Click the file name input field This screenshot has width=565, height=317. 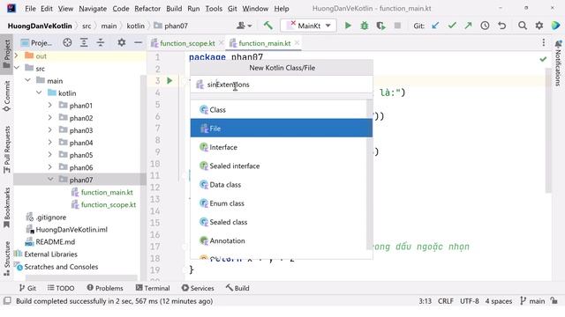pos(281,85)
